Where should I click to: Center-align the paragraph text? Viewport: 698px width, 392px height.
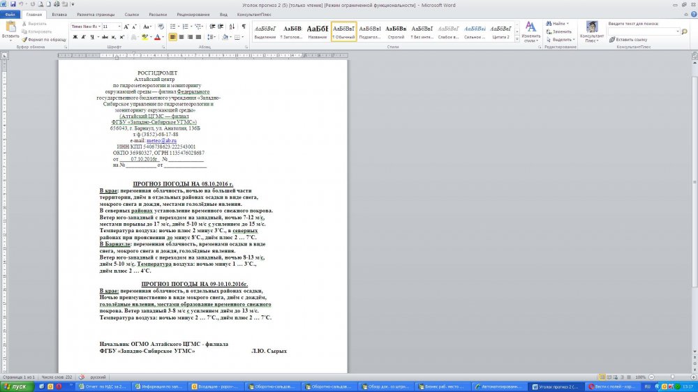181,37
